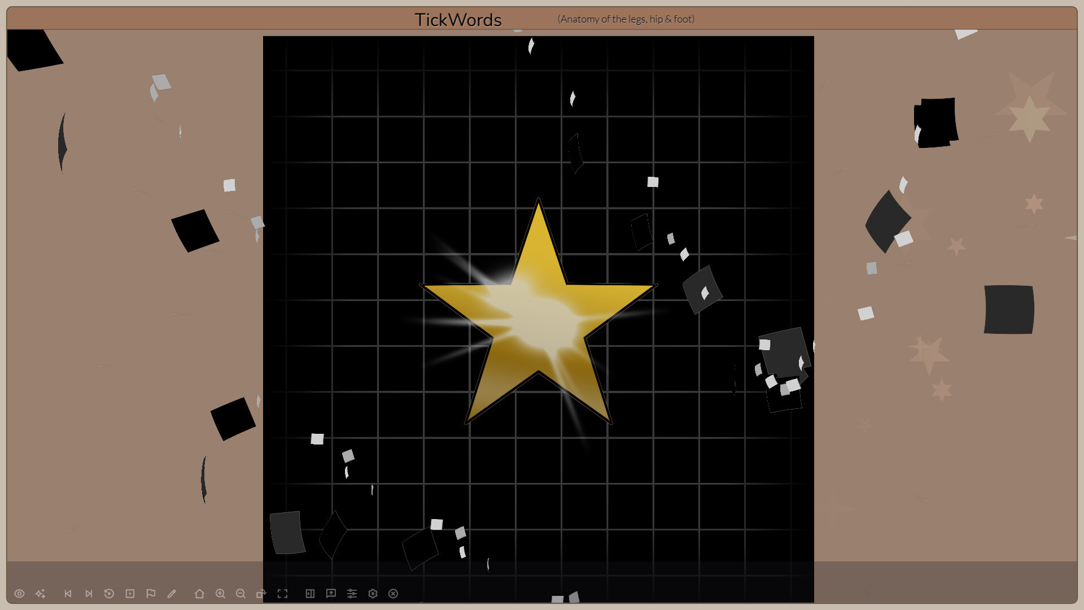The height and width of the screenshot is (610, 1084).
Task: Open the adjustment sliders panel
Action: [352, 594]
